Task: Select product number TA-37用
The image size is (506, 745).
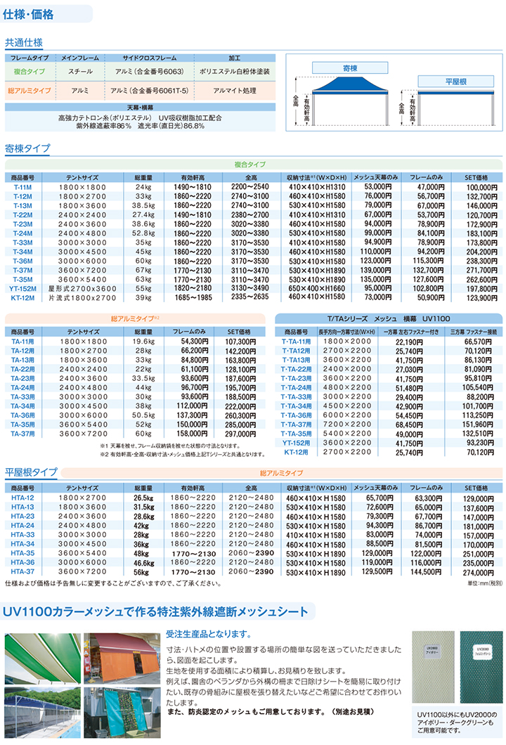Action: [22, 434]
